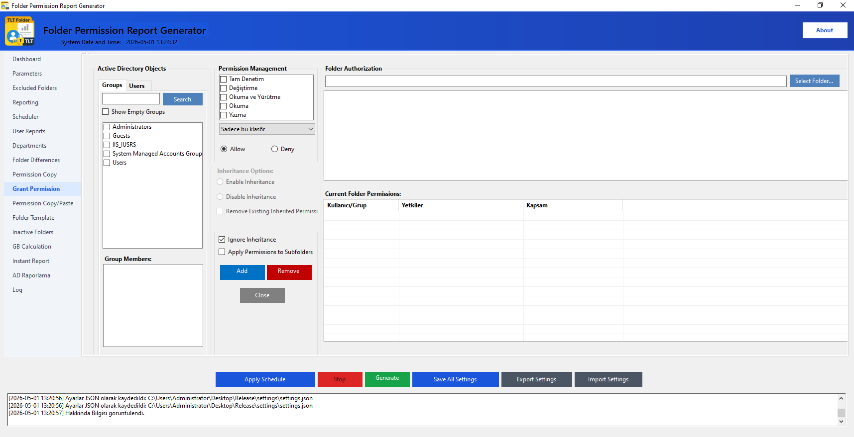Click Import Settings button
854x437 pixels.
608,379
